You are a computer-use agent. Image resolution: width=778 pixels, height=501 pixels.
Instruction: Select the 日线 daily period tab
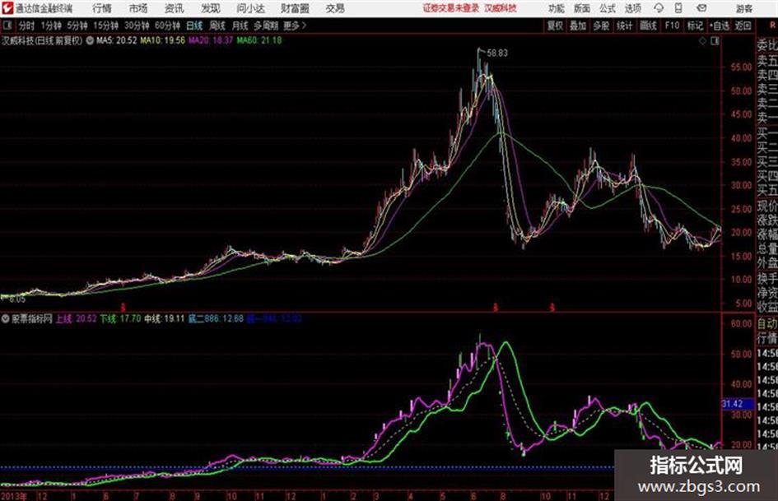194,26
